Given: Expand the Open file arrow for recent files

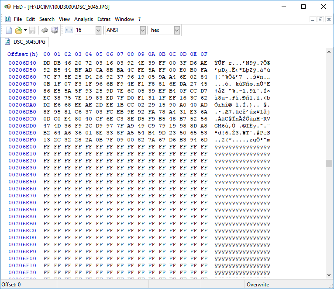Looking at the screenshot, I should [x=25, y=30].
